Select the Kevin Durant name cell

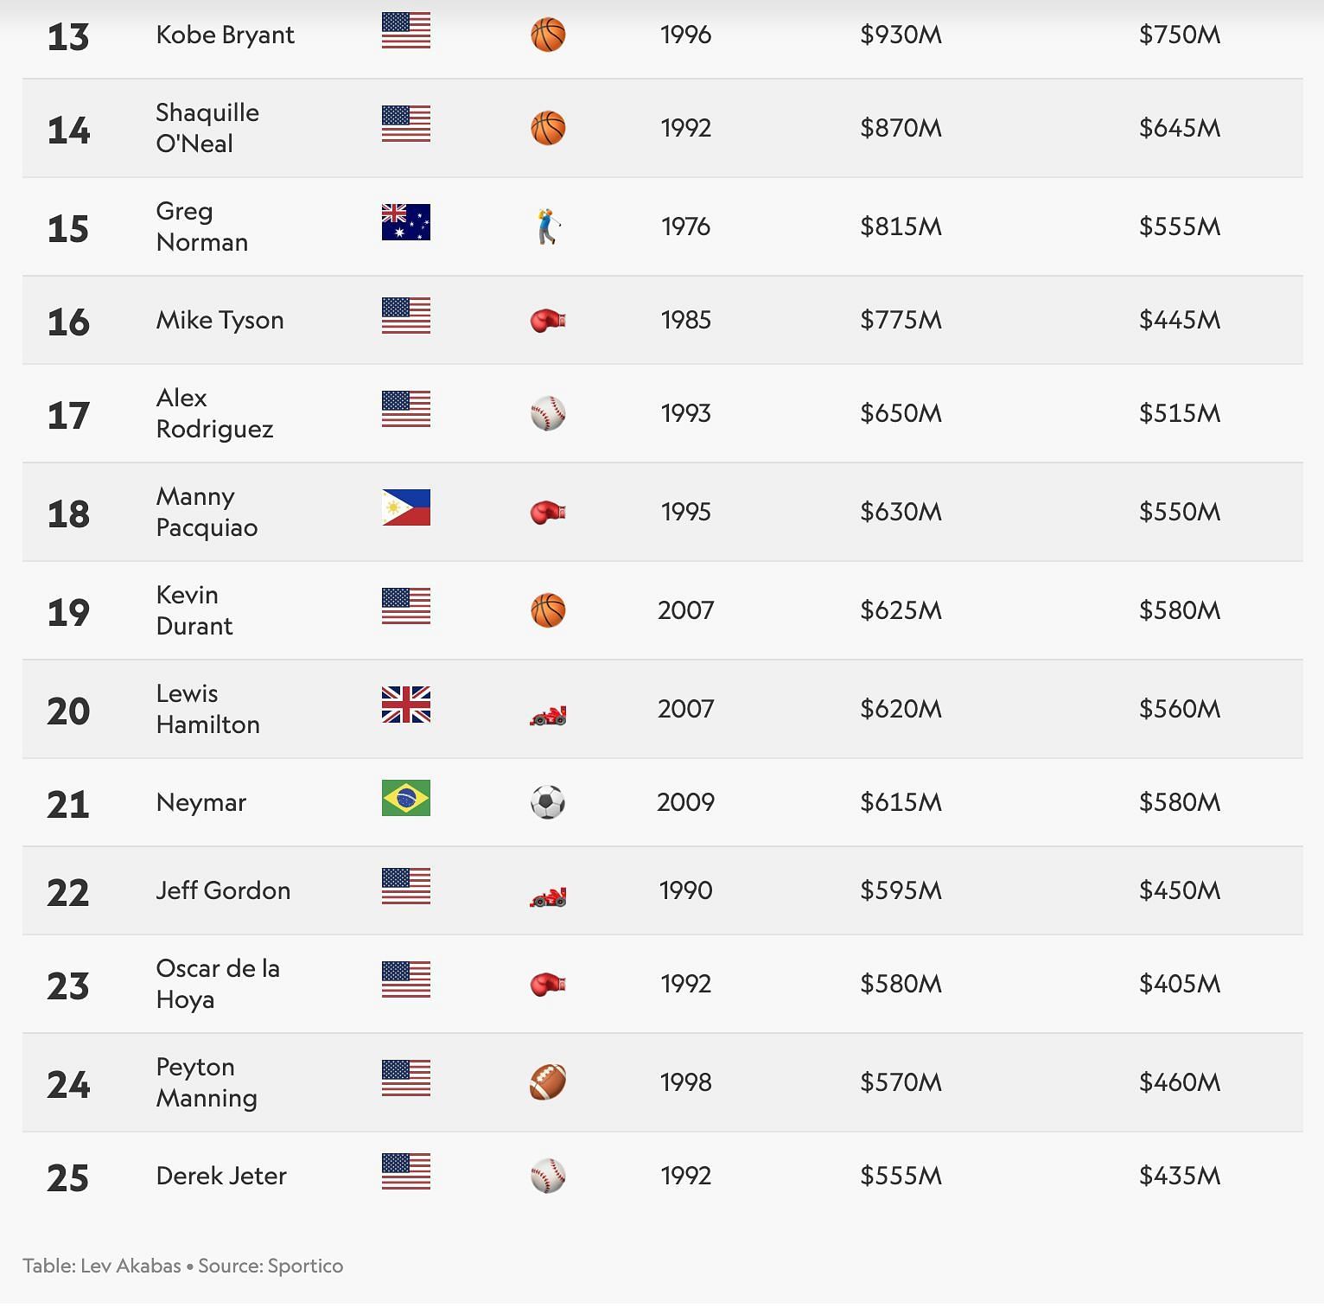click(194, 610)
